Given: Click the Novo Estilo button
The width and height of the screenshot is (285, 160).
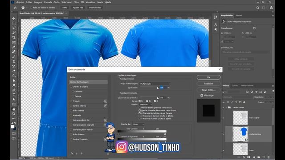Looking at the screenshot, I should (209, 90).
